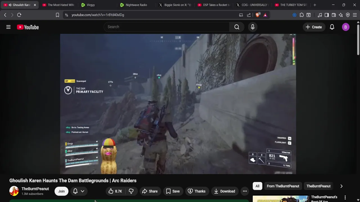The height and width of the screenshot is (202, 360).
Task: Open the YouTube notifications bell
Action: 332,27
